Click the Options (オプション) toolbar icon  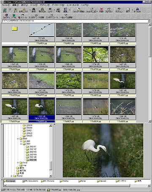pyautogui.click(x=119, y=10)
